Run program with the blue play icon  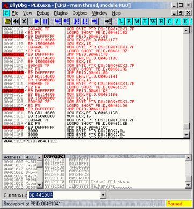click(x=37, y=22)
